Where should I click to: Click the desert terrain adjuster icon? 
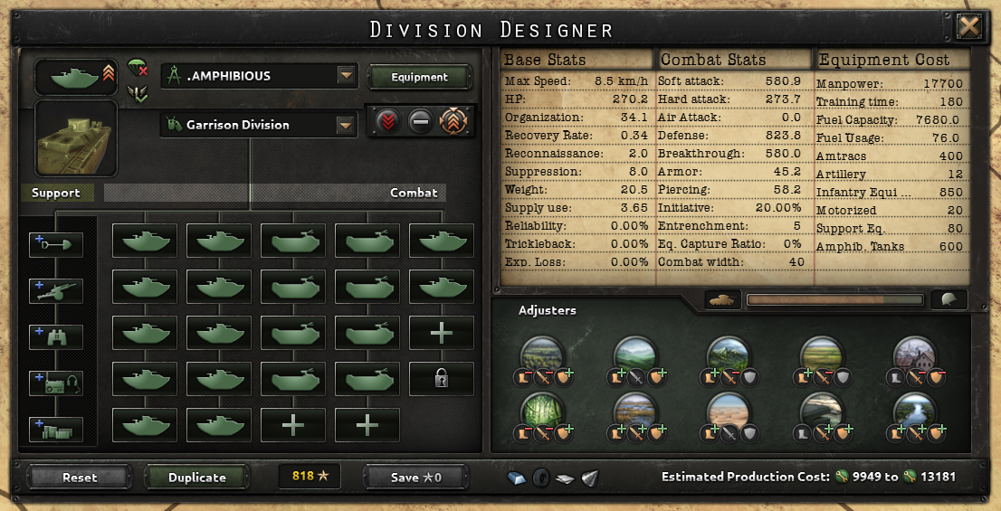click(728, 412)
